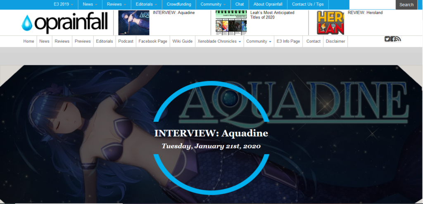Screen dimensions: 423x204
Task: Open Disclaimer page
Action: pyautogui.click(x=335, y=42)
